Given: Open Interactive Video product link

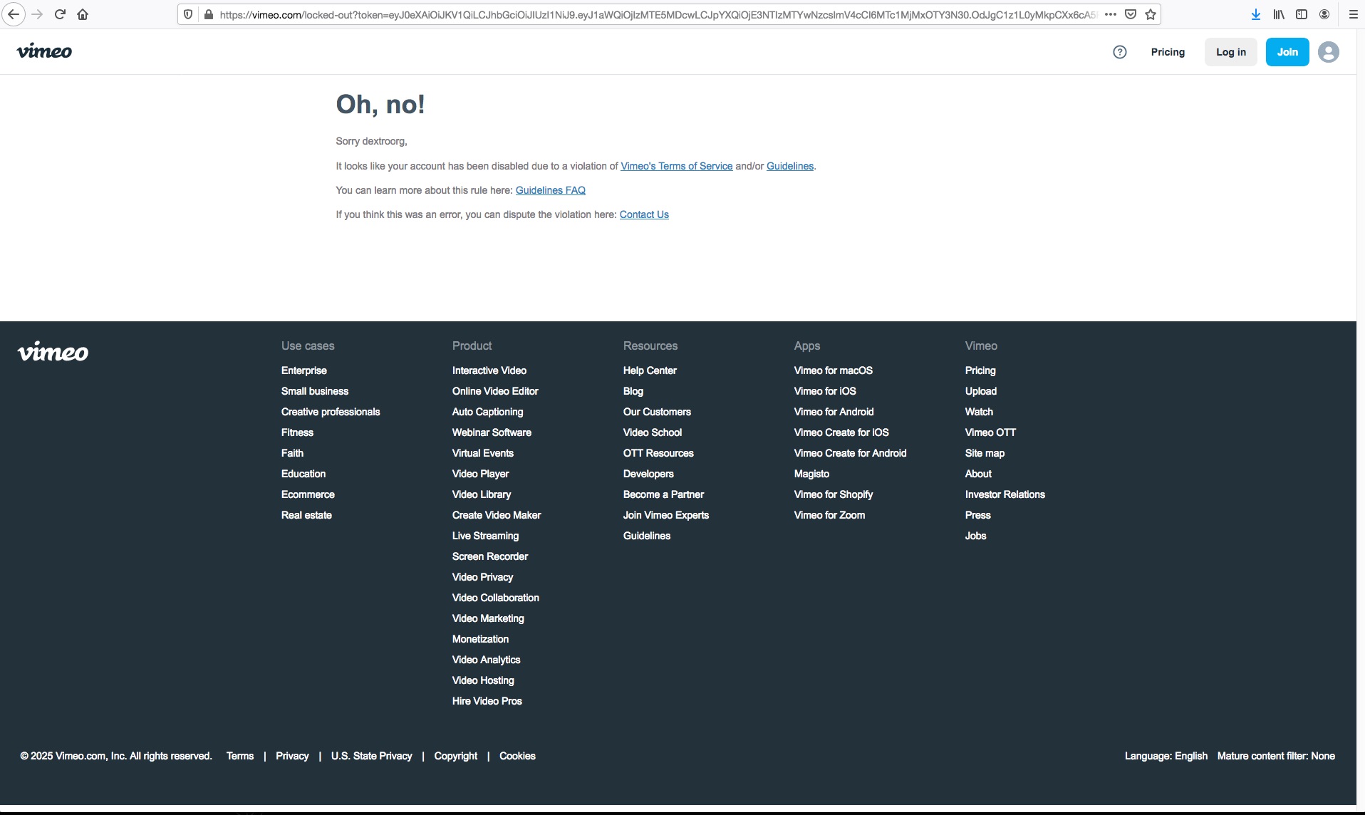Looking at the screenshot, I should click(489, 370).
